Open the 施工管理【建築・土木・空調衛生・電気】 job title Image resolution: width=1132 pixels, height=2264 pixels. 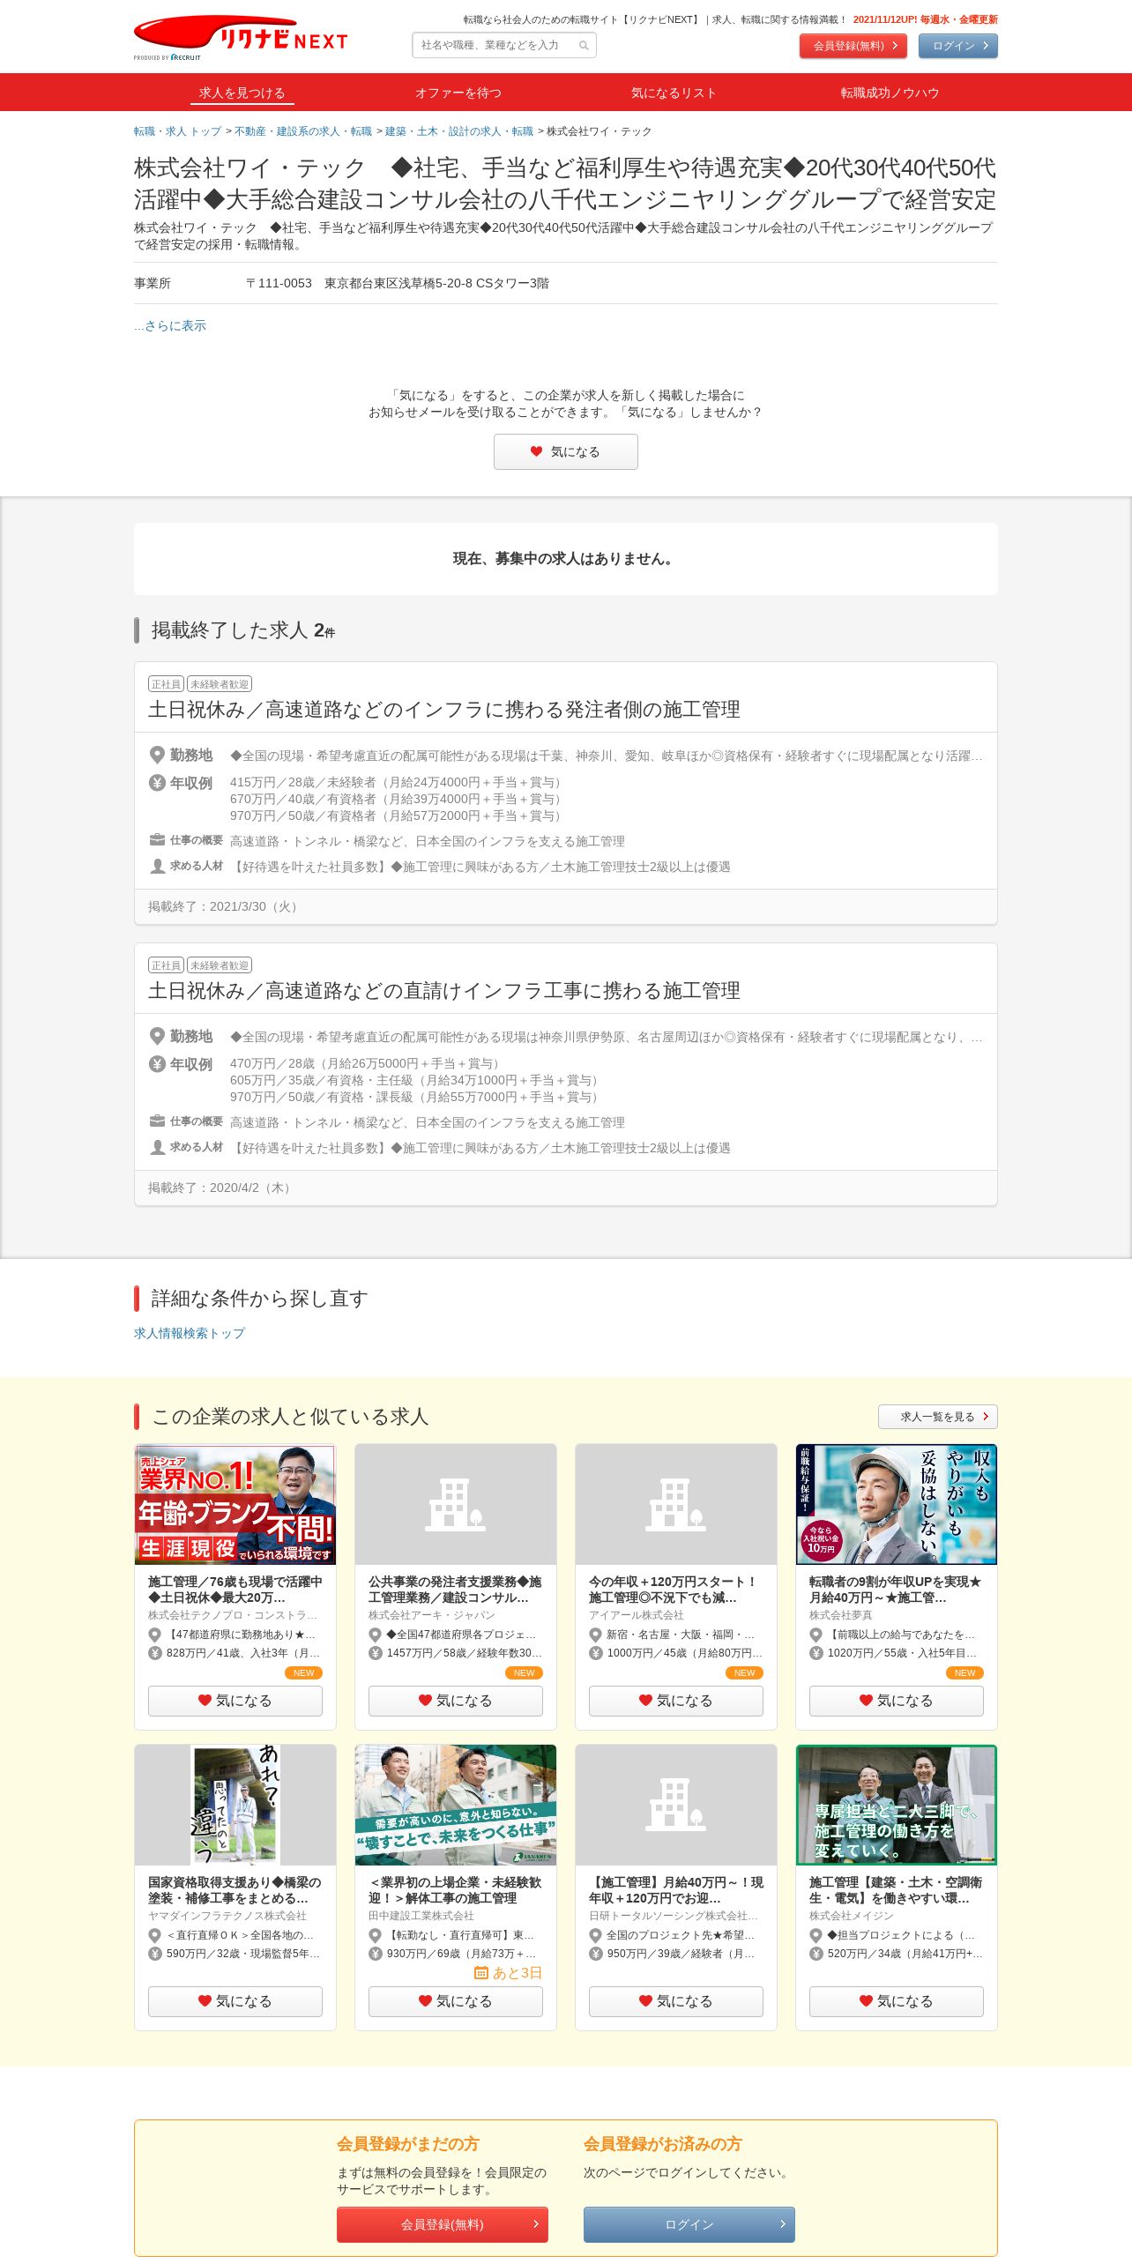897,1890
